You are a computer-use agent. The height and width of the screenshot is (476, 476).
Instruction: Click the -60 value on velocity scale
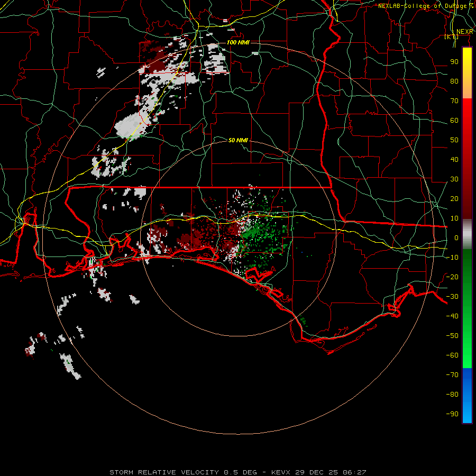[452, 355]
